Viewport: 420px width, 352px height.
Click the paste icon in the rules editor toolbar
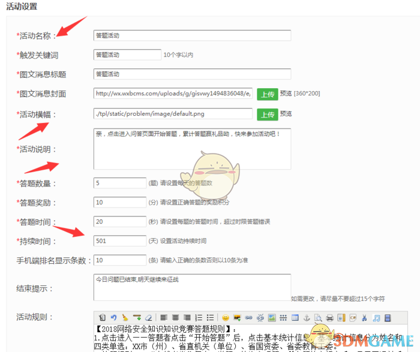(x=102, y=318)
